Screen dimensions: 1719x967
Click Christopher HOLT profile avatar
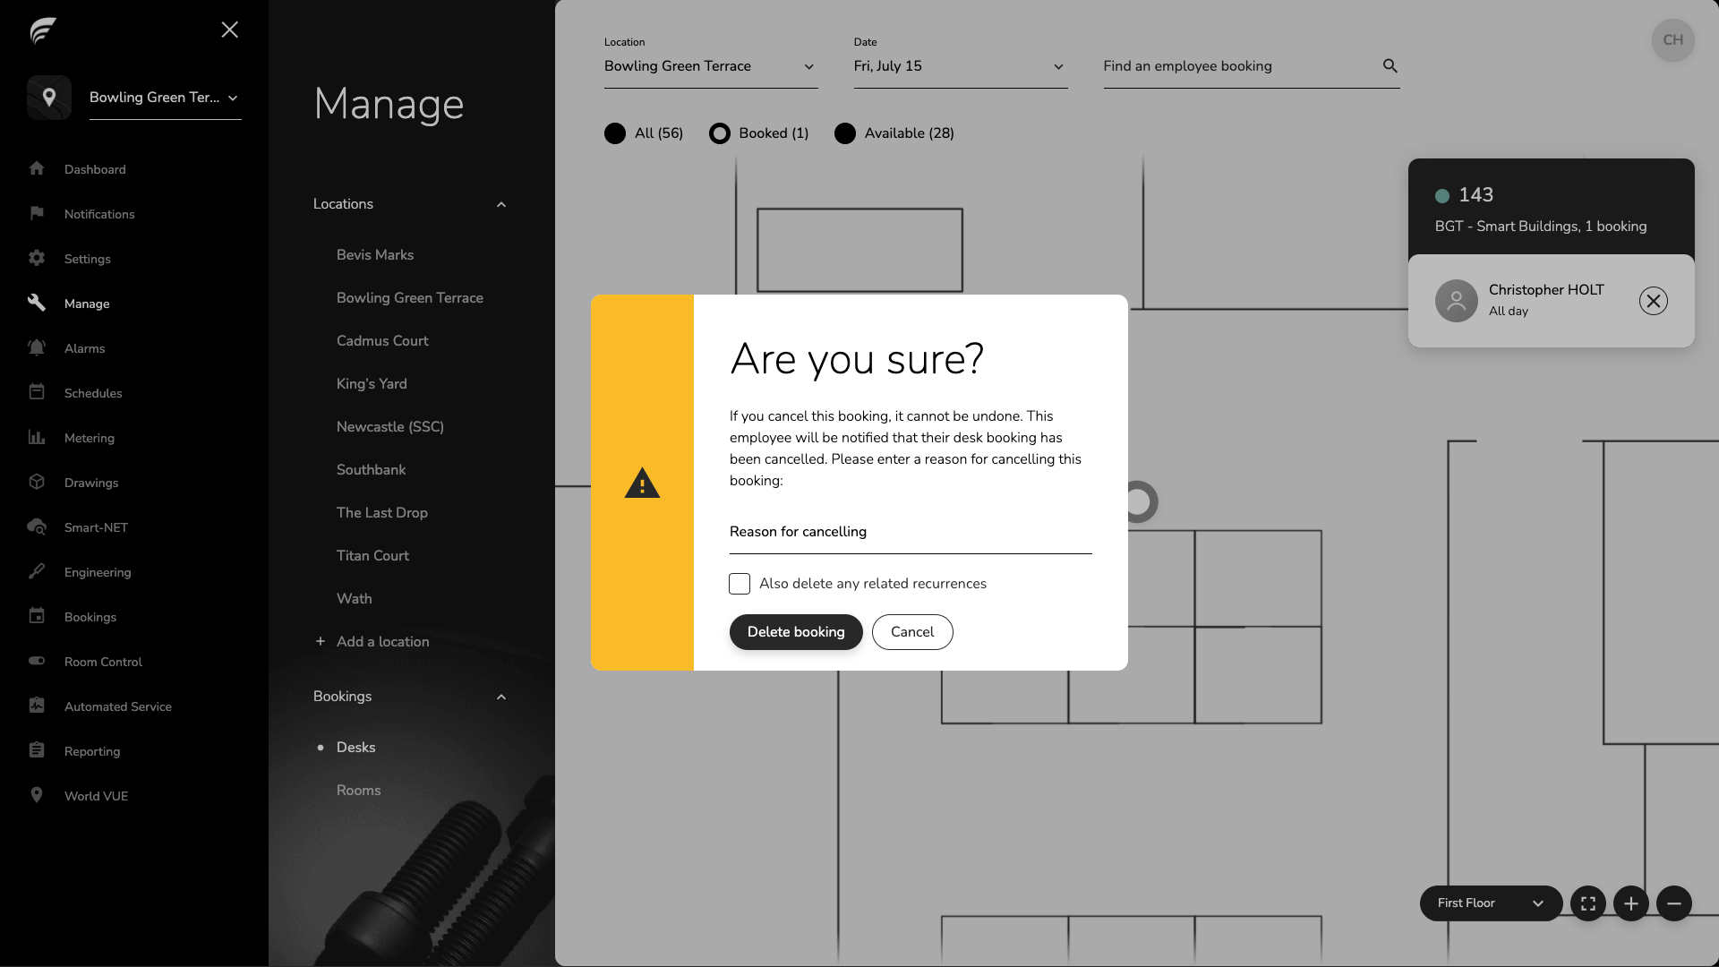[1456, 301]
